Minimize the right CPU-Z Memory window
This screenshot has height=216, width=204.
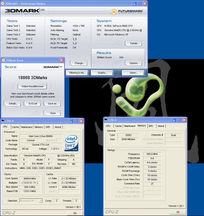click(x=174, y=120)
